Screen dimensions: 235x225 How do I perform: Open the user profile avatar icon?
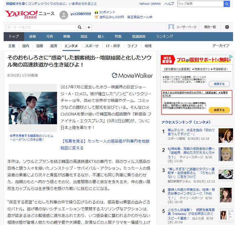(x=63, y=15)
